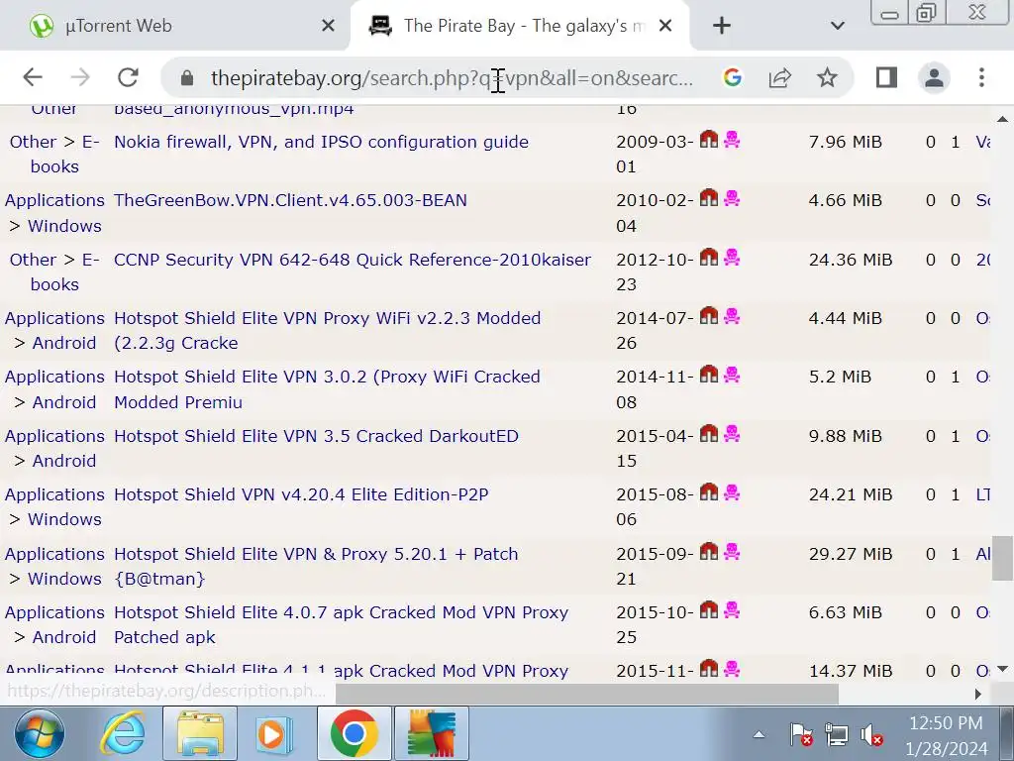Click pink skull icon for Nokia firewall guide
The image size is (1014, 761).
732,139
